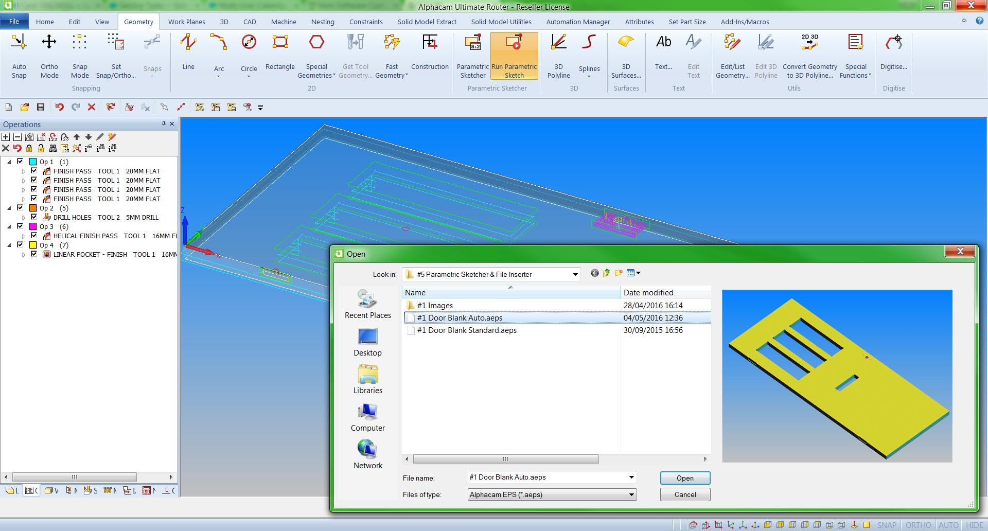Viewport: 988px width, 531px height.
Task: Click the Expand All plus icon in Operations
Action: 6,137
